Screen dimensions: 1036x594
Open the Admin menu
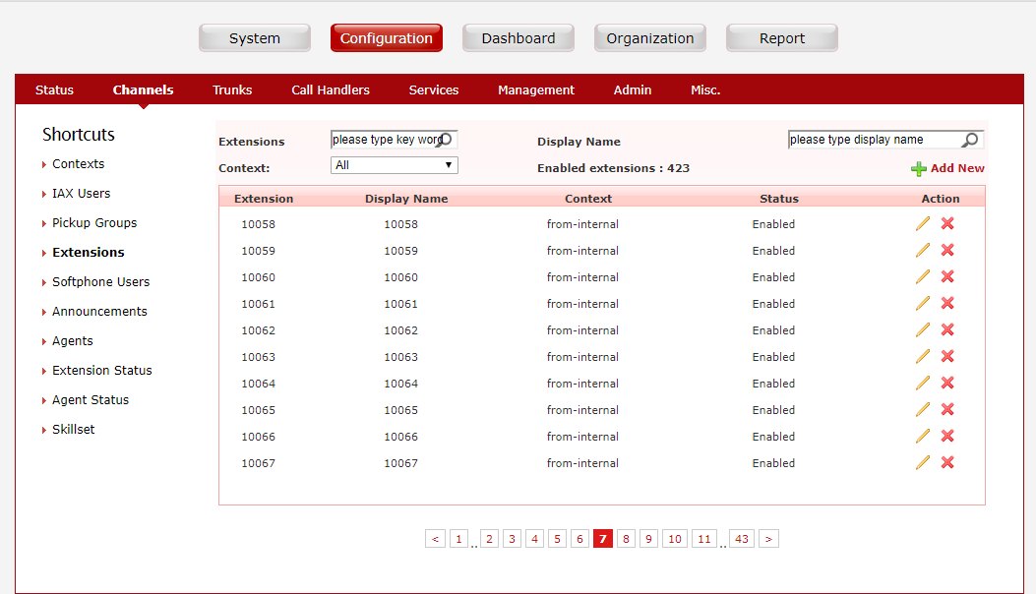point(633,89)
